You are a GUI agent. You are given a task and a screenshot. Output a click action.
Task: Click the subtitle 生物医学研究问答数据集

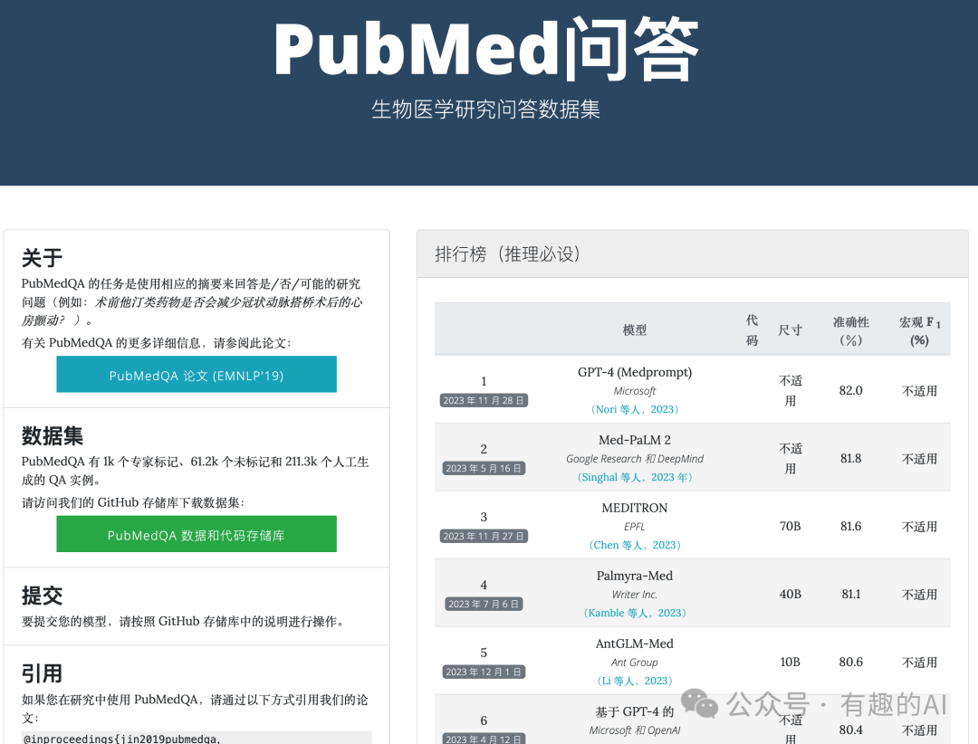pyautogui.click(x=486, y=110)
